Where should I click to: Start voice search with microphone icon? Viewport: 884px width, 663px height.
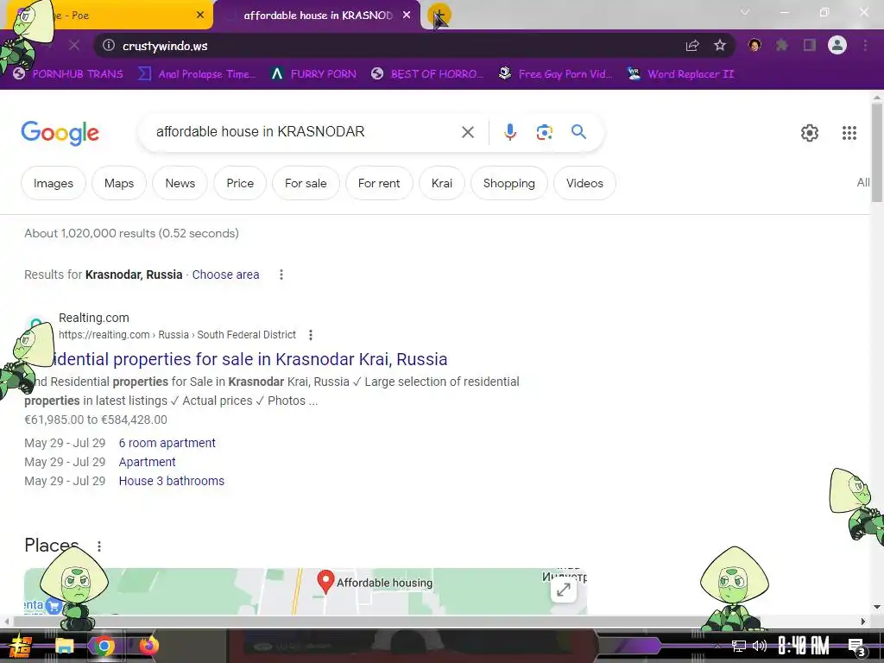click(509, 132)
